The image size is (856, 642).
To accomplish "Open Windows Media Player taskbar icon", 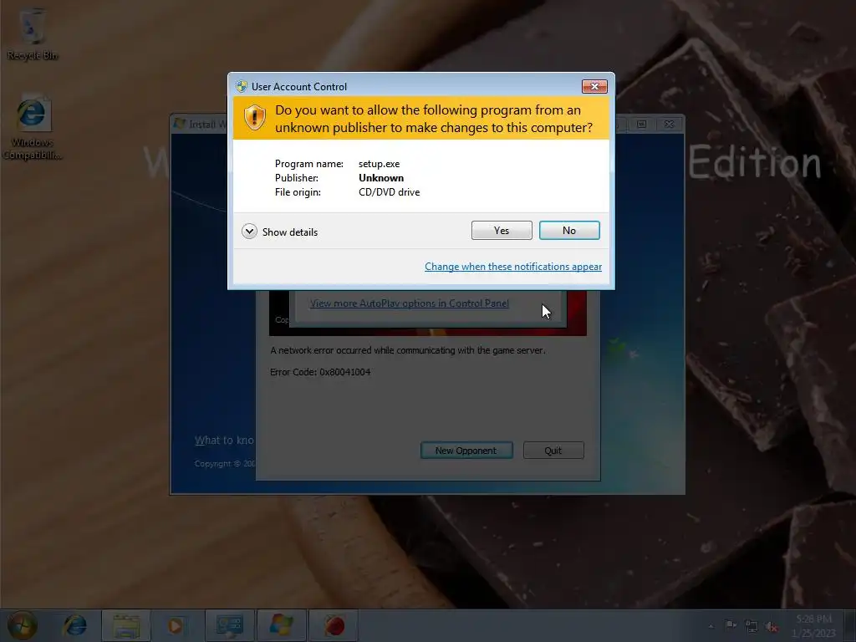I will point(176,625).
